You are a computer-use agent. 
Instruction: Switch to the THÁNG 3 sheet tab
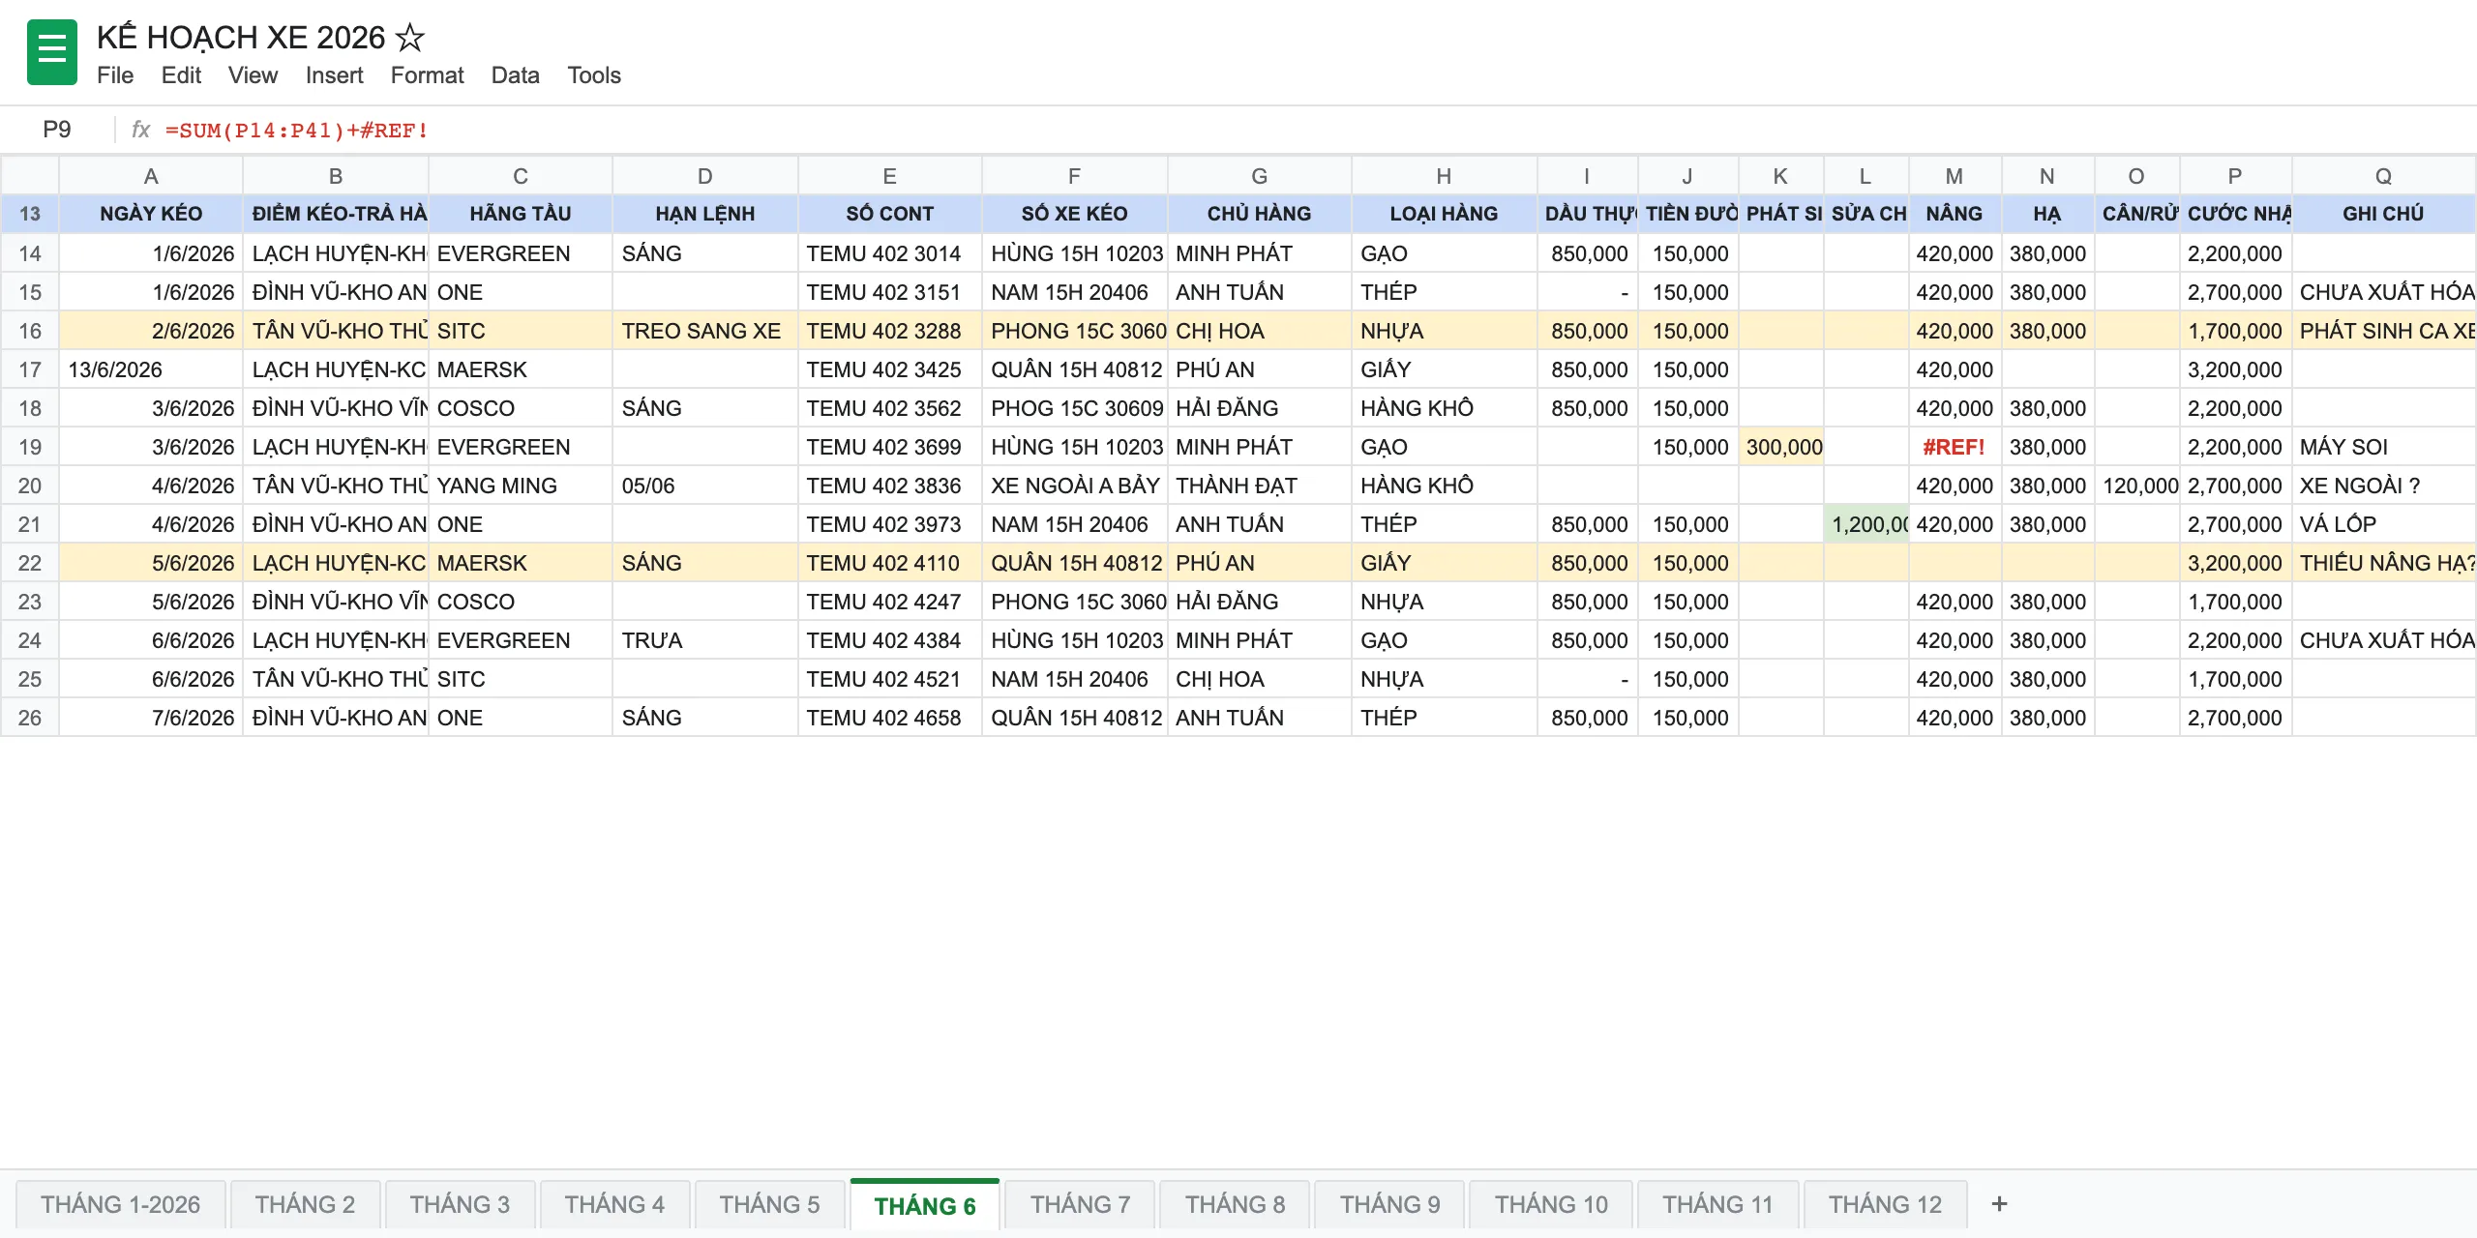pyautogui.click(x=460, y=1204)
